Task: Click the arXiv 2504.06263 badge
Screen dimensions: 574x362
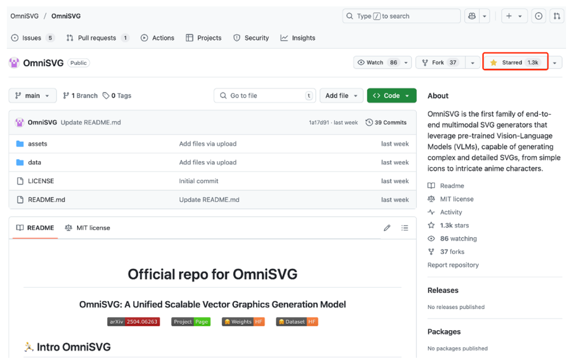Action: [x=133, y=322]
